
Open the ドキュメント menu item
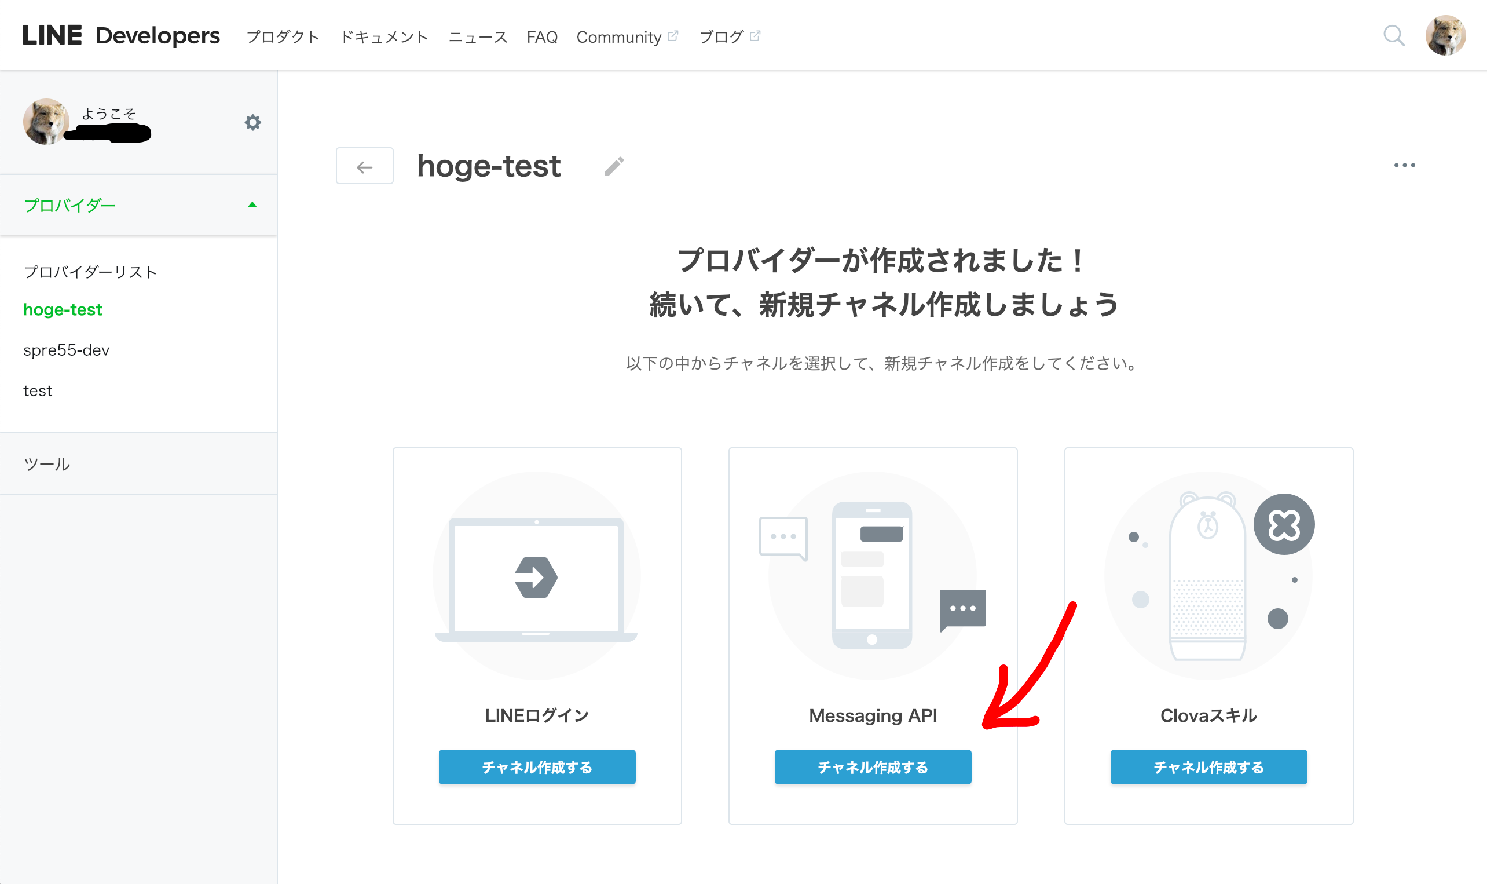click(384, 36)
